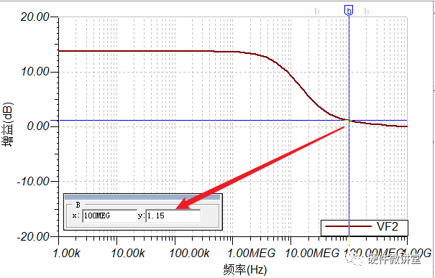
Task: Click the cursor B x value field
Action: pos(109,216)
